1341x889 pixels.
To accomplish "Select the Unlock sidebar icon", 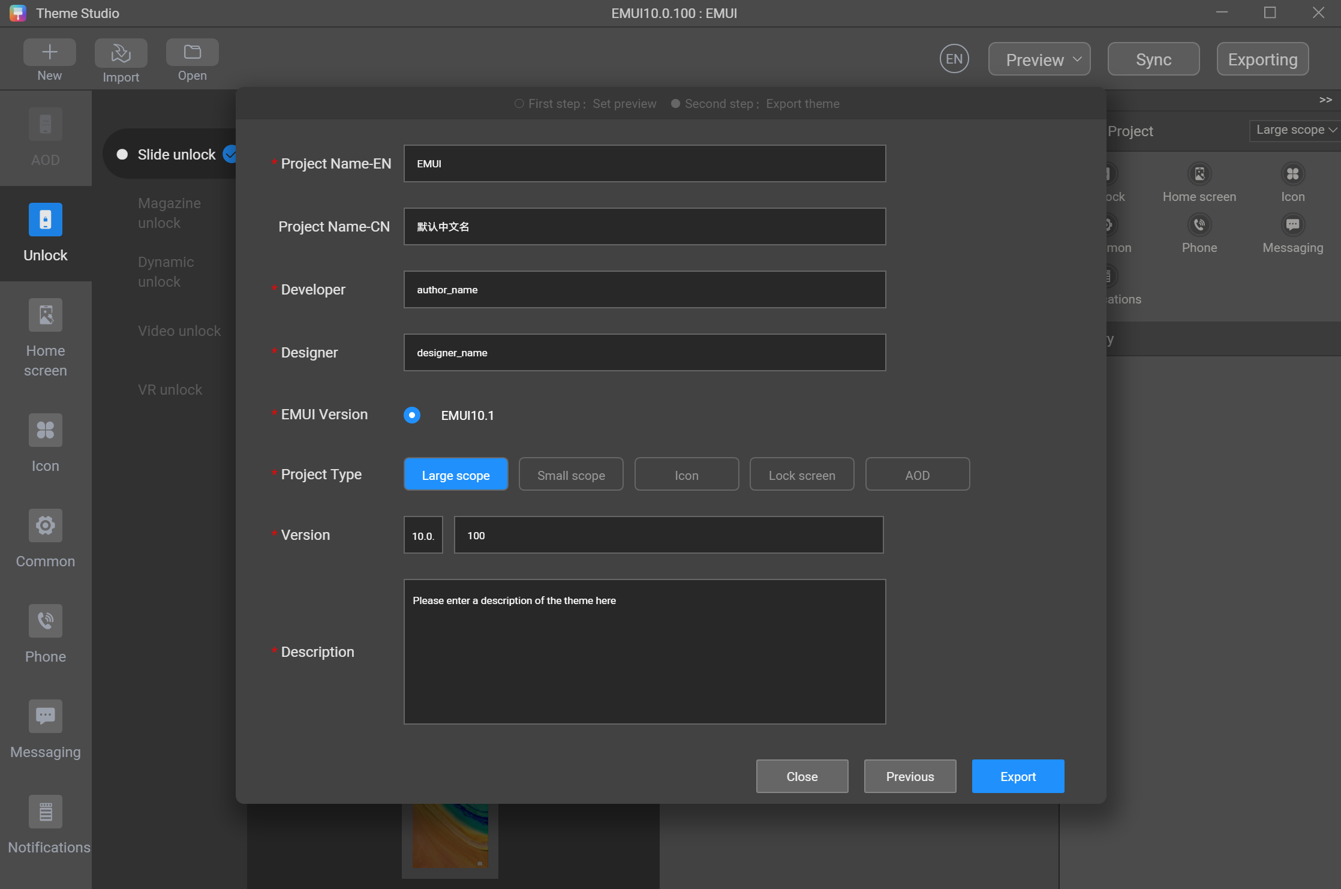I will [x=46, y=220].
